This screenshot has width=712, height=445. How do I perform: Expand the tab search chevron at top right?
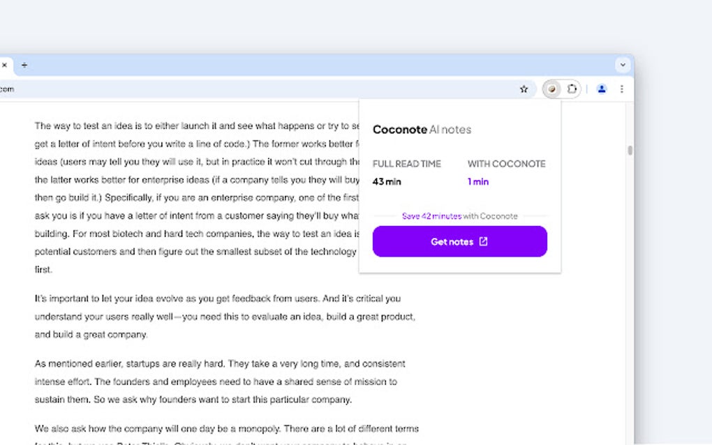click(x=622, y=64)
